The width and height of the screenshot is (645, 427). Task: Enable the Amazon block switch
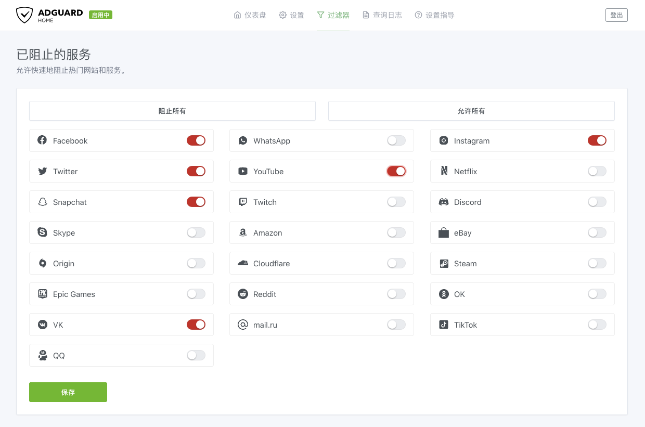396,232
